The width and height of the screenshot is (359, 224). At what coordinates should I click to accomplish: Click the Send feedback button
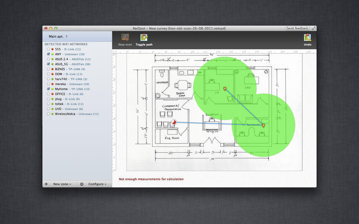(x=297, y=28)
